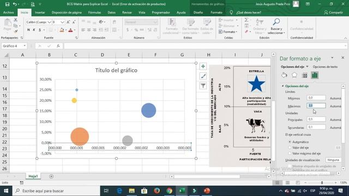Click the Page Layout view icon in status bar
Viewport: 349px width, 196px height.
(287, 183)
